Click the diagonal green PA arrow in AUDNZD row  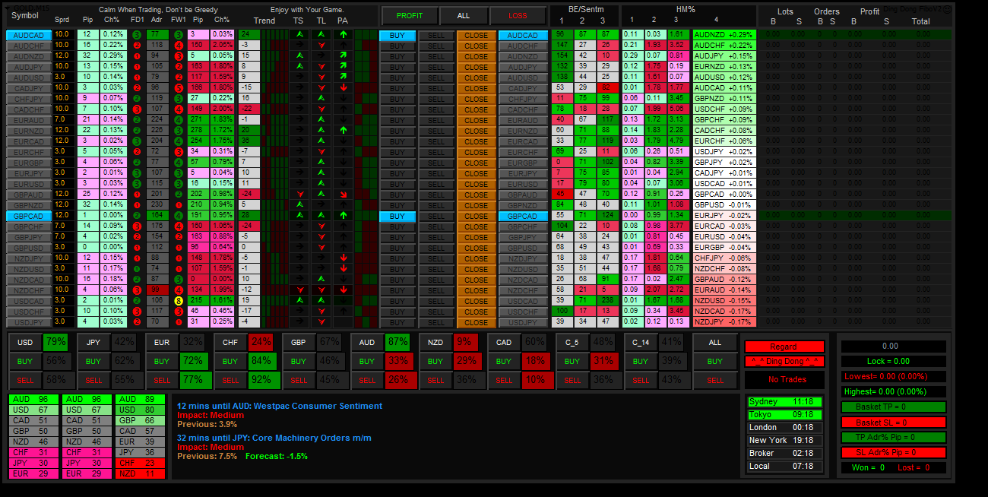(344, 56)
